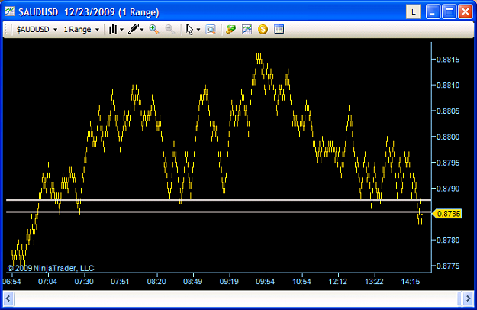The image size is (477, 310).
Task: Click the right scroll arrow
Action: [x=469, y=299]
